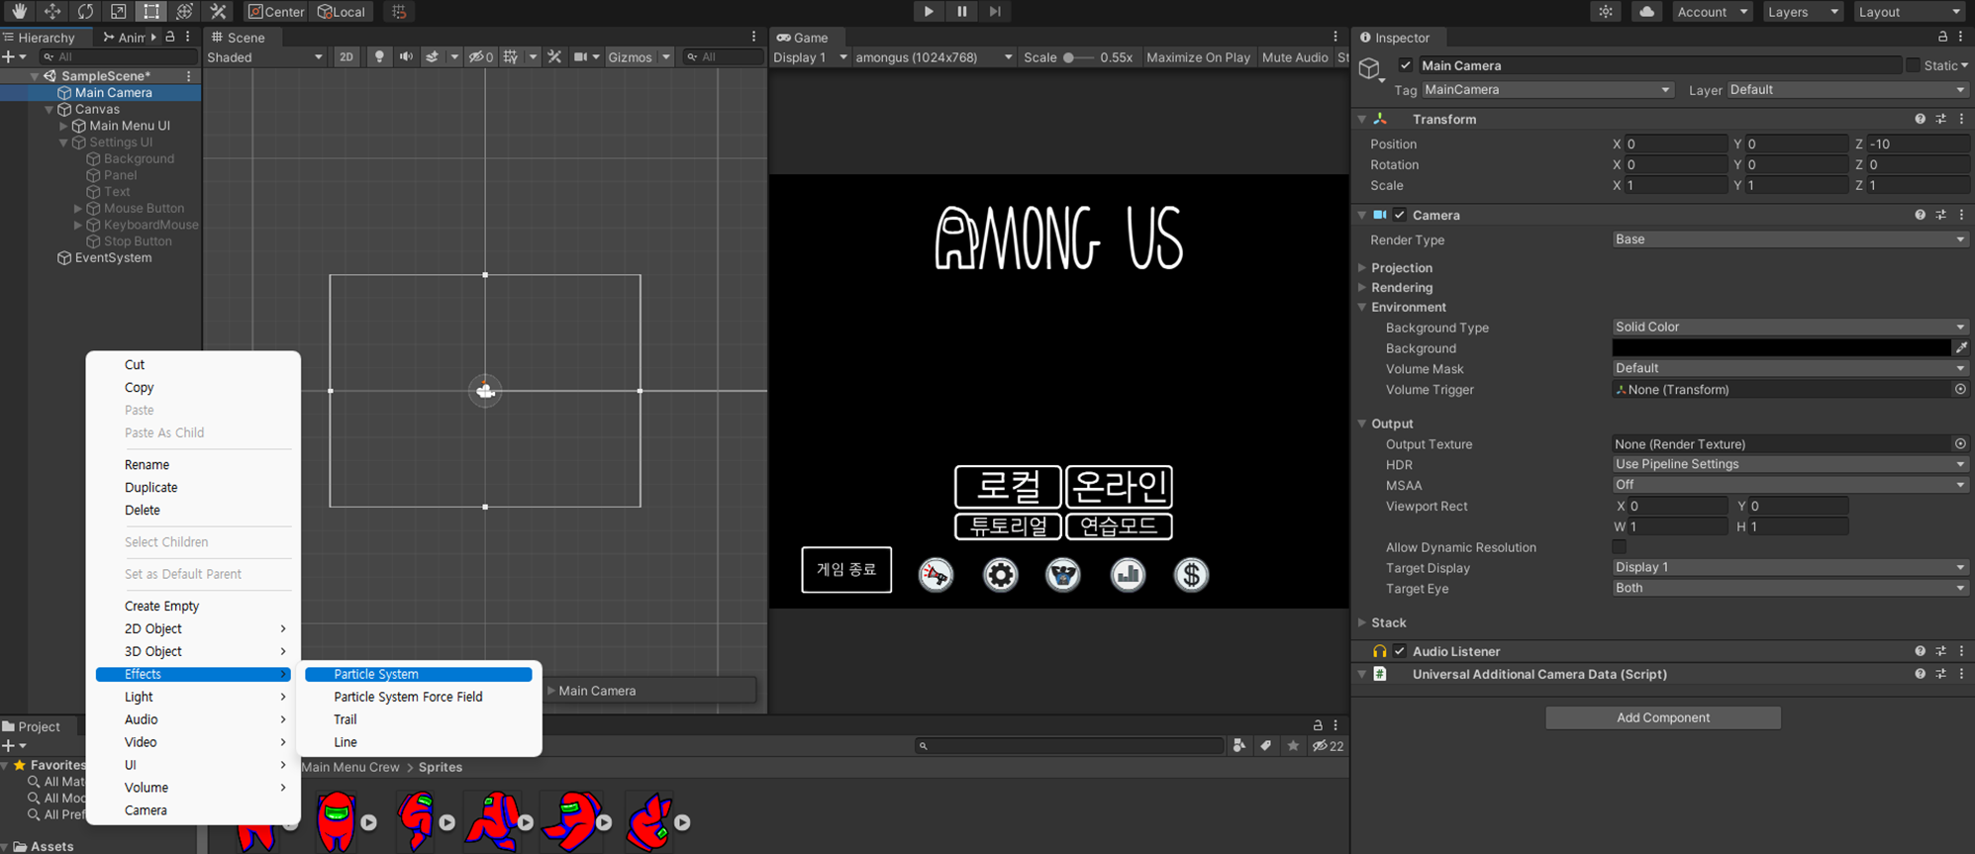Screen dimensions: 1975x854
Task: Click the Step frame button
Action: (995, 12)
